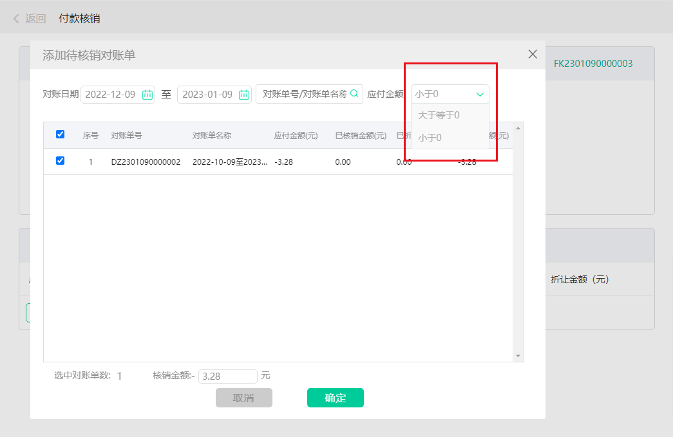673x437 pixels.
Task: Open the end date calendar picker for 2023-01-09
Action: point(243,94)
